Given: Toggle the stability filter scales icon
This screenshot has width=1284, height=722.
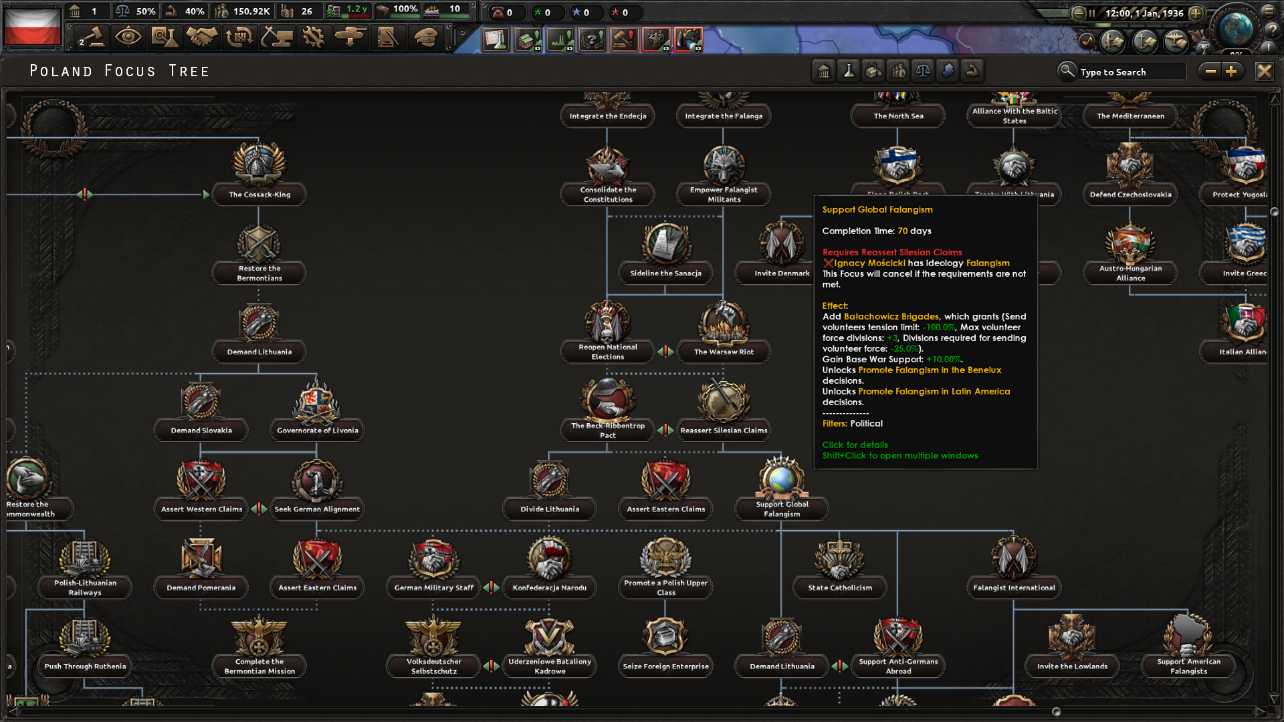Looking at the screenshot, I should (923, 71).
